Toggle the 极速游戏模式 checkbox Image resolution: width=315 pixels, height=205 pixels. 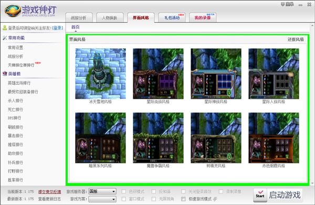(183, 199)
